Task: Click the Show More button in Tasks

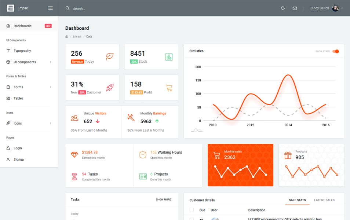Action: [163, 199]
